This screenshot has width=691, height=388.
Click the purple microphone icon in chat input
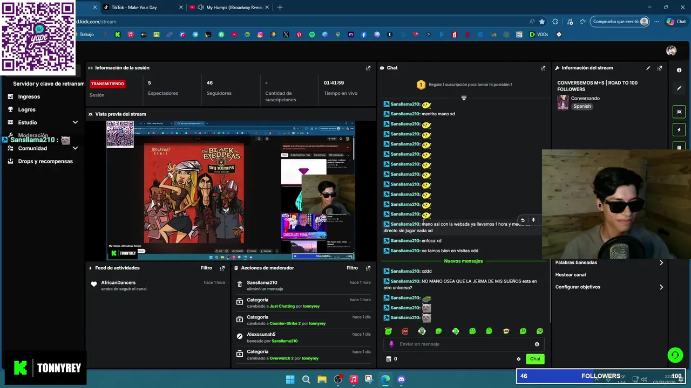click(391, 344)
